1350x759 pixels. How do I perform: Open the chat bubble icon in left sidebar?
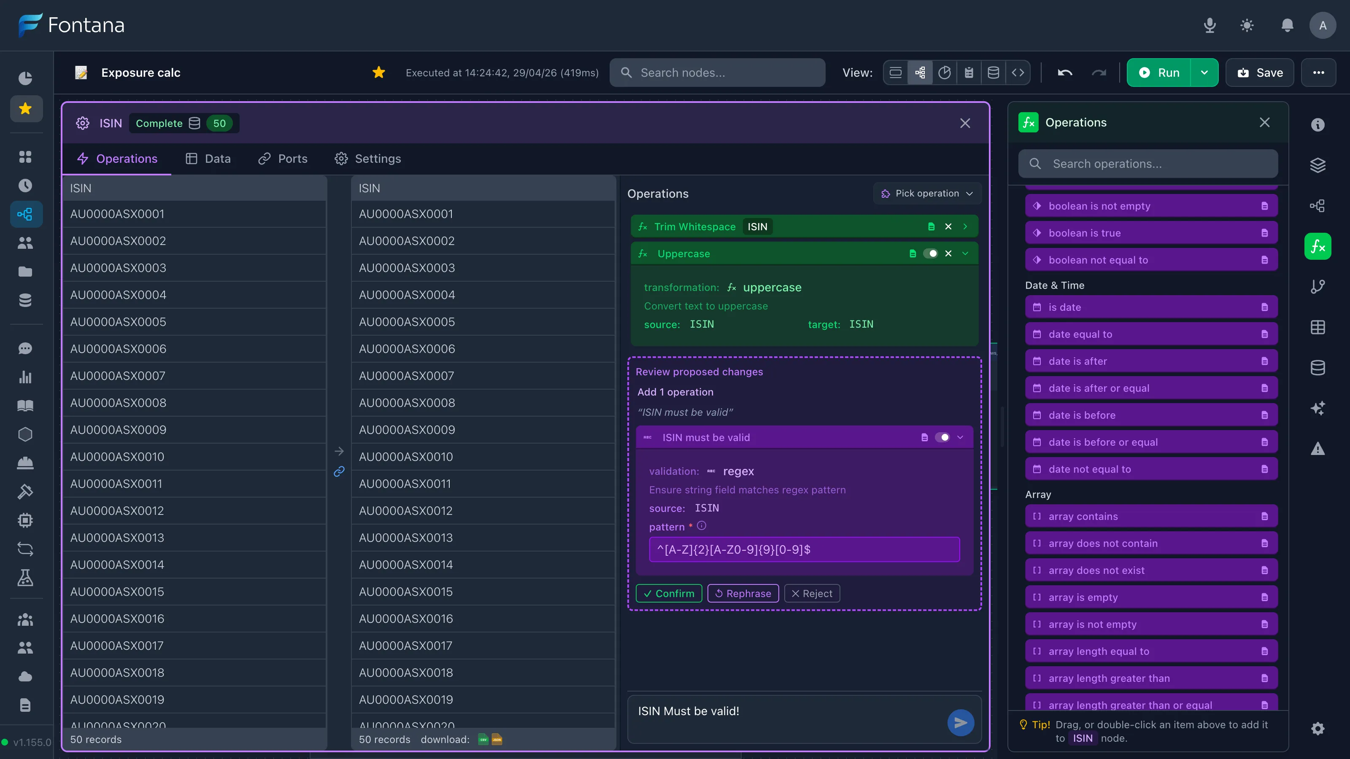(x=25, y=348)
